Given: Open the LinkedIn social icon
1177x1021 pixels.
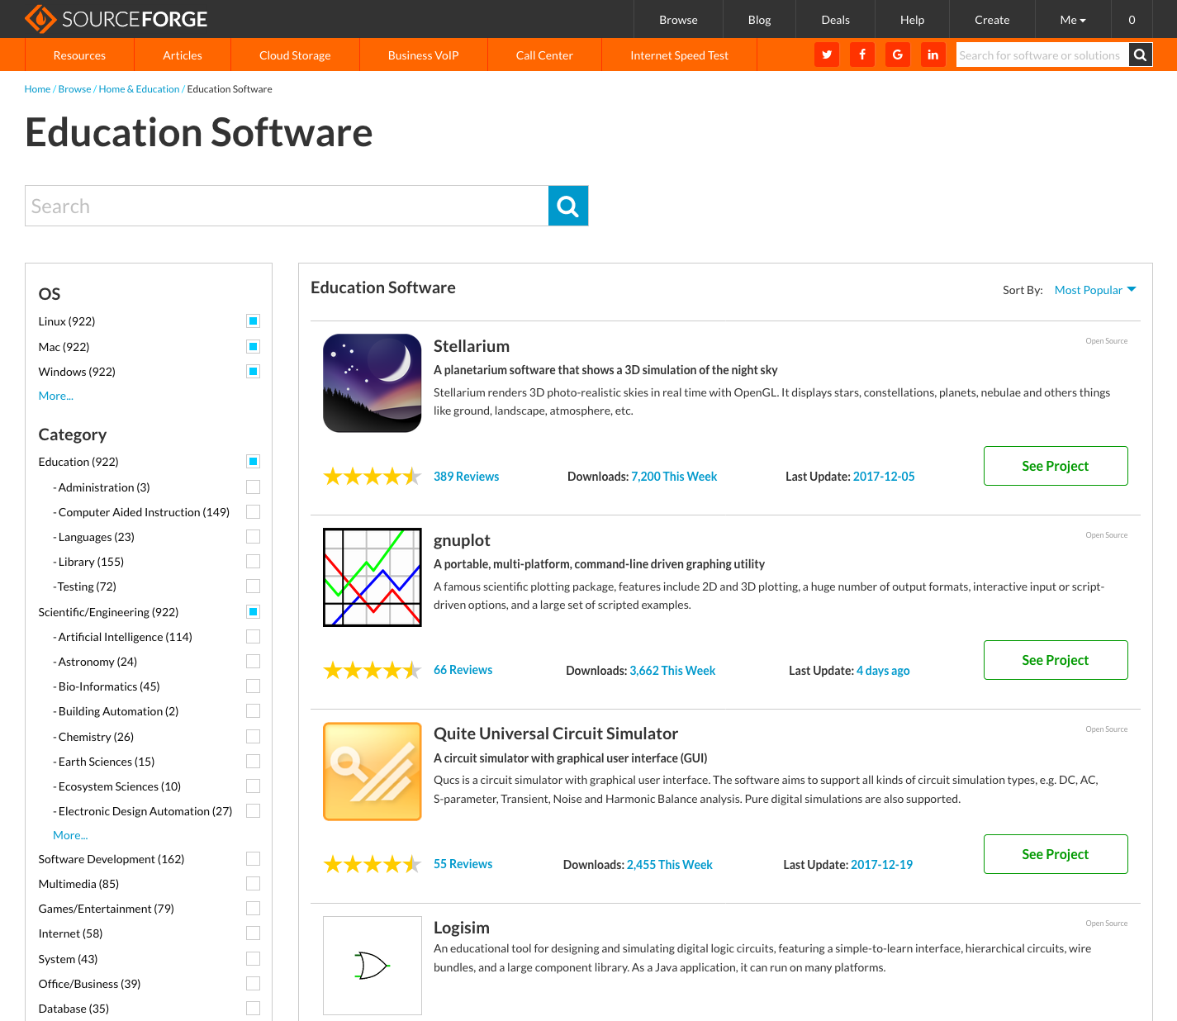Looking at the screenshot, I should [x=933, y=55].
